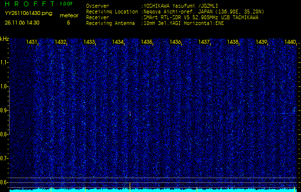The width and height of the screenshot is (301, 192).
Task: Click the Receiving Antenna YAGI description
Action: coord(187,23)
